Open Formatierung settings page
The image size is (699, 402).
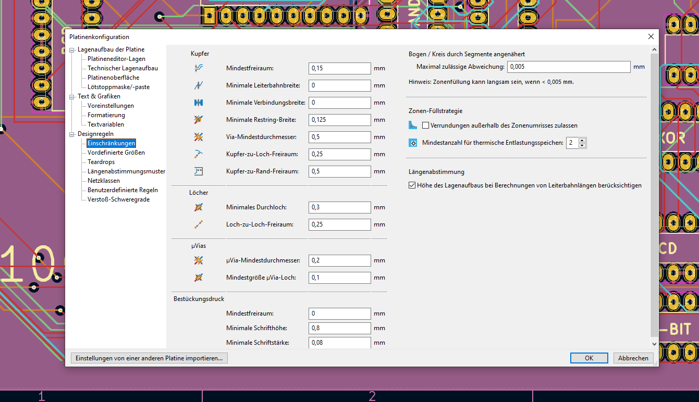coord(106,115)
